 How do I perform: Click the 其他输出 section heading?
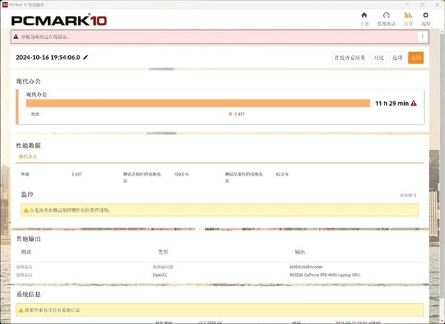pyautogui.click(x=28, y=239)
